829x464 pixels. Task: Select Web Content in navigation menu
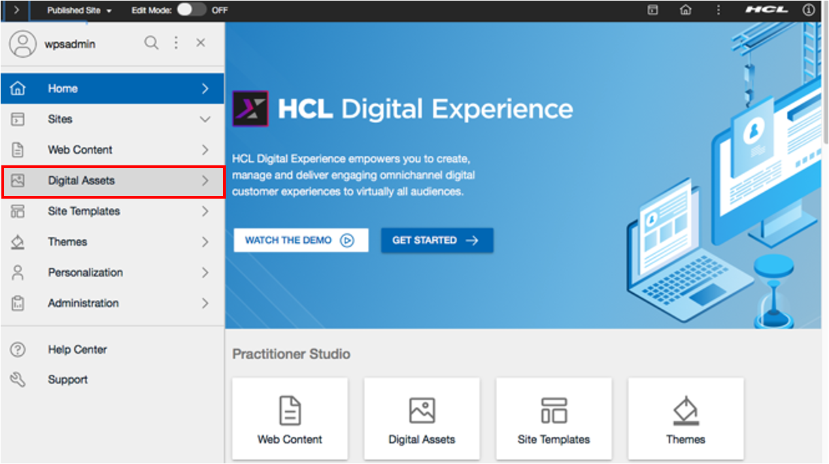(x=112, y=150)
